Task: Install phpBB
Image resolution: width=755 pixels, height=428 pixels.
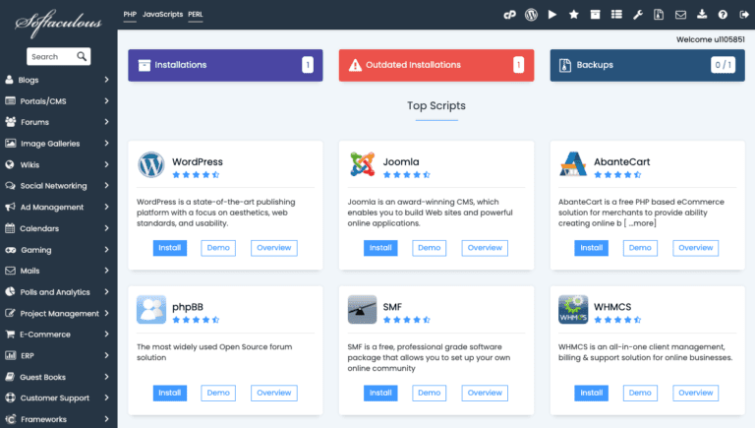Action: (170, 393)
